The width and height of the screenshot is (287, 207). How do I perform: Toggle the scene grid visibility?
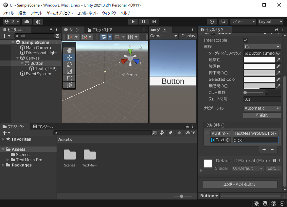click(x=104, y=37)
